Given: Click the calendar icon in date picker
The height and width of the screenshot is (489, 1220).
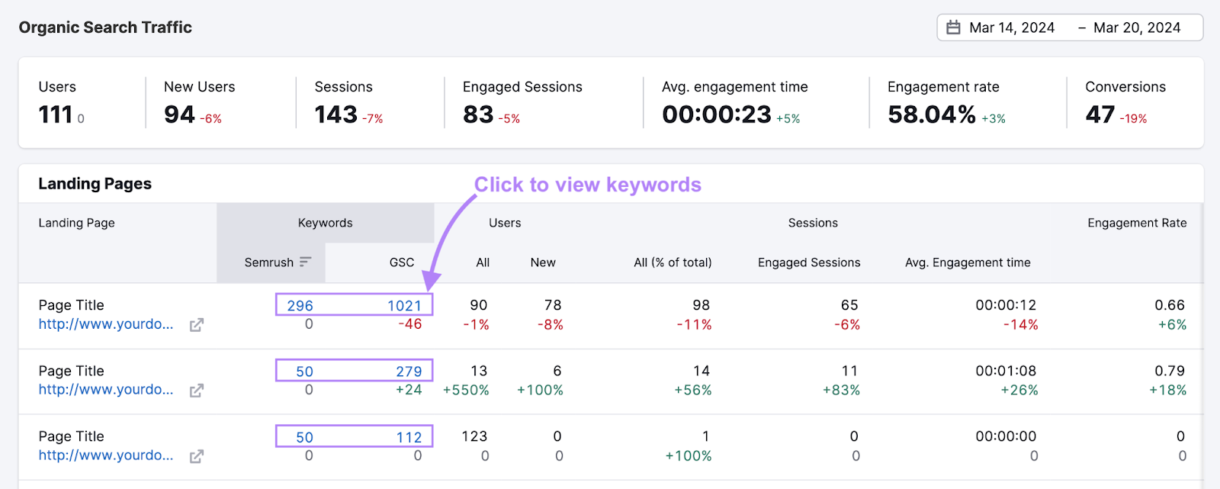Looking at the screenshot, I should 953,27.
